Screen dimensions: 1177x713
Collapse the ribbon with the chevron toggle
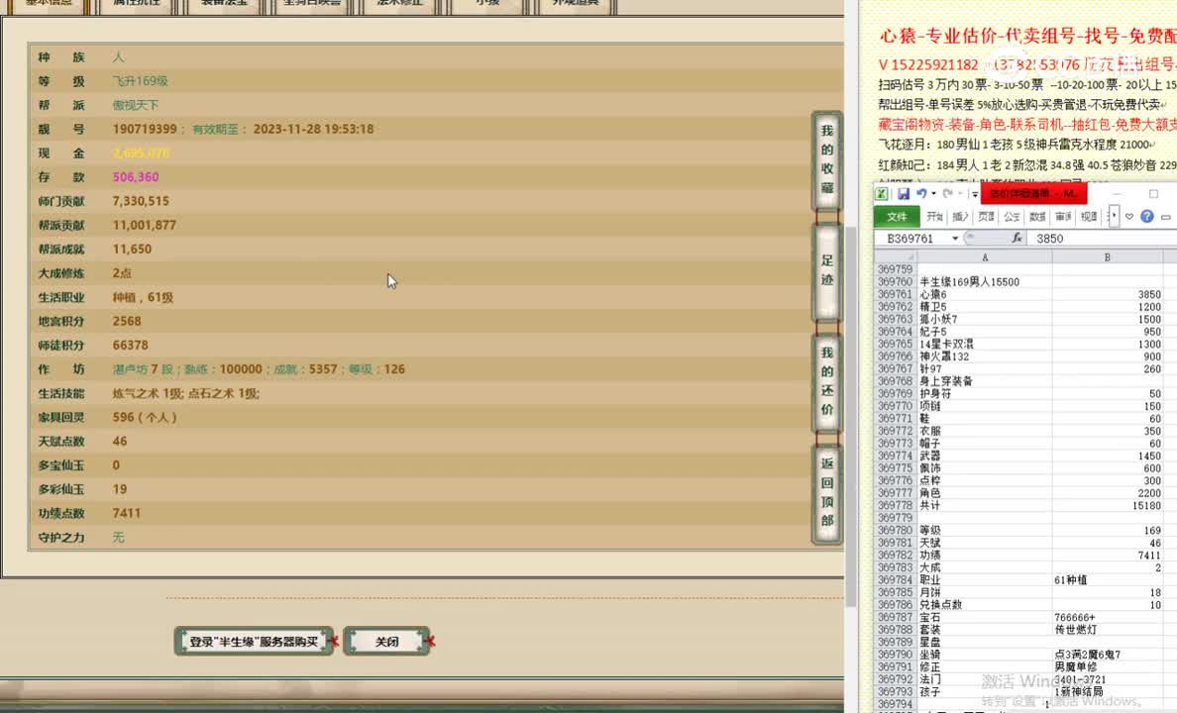1114,215
